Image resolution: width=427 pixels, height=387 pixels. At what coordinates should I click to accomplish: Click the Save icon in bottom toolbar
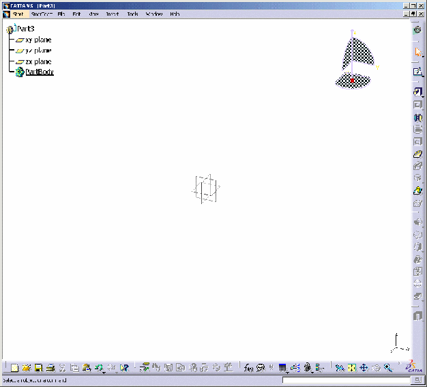(38, 368)
